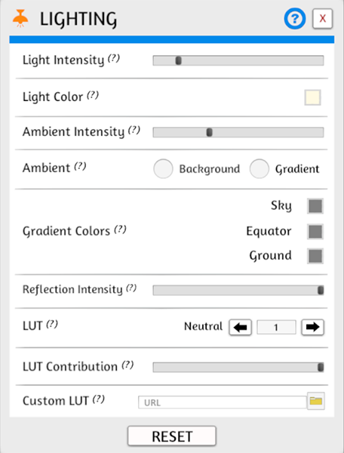Pick the Equator gradient color swatch

(315, 232)
